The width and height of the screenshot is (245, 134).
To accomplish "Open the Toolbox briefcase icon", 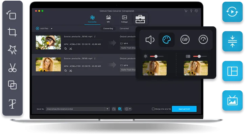I will click(x=140, y=19).
